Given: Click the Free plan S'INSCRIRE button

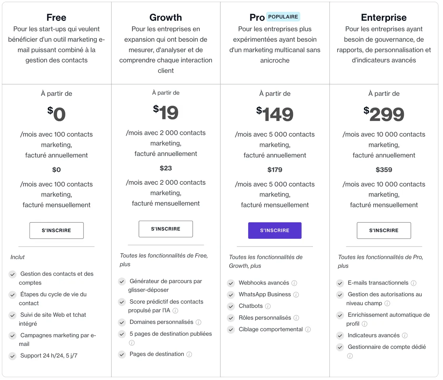Looking at the screenshot, I should click(56, 230).
